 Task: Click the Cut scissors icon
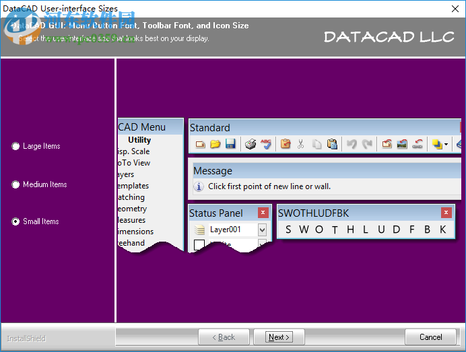point(301,144)
